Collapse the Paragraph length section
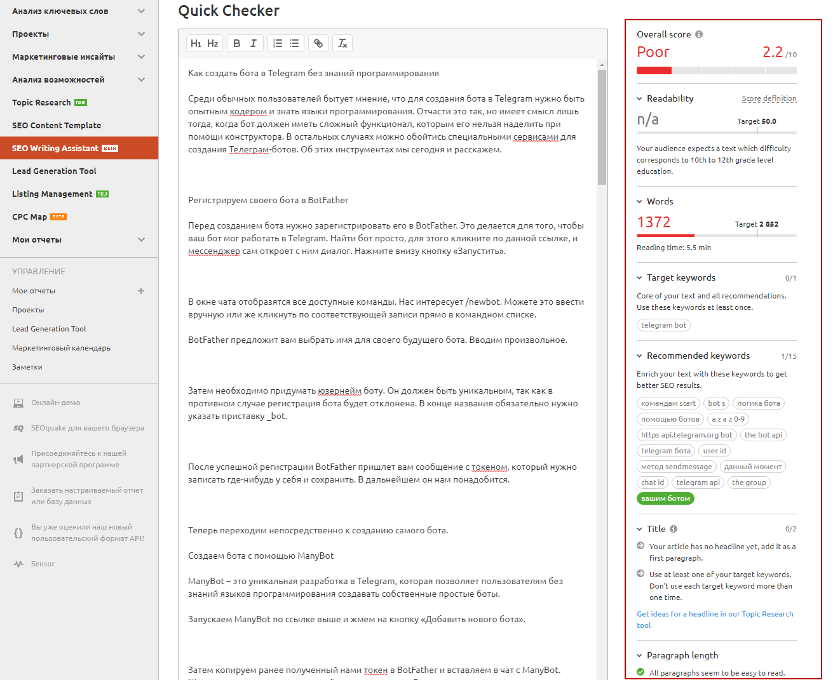 640,655
